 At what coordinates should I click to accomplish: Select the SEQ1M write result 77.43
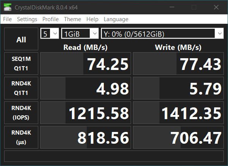(178, 64)
